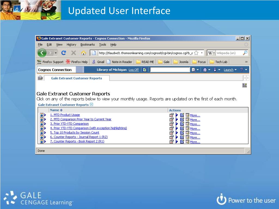This screenshot has width=279, height=209.
Task: Open 5. Top 10 Products by Session Count
Action: tap(75, 133)
